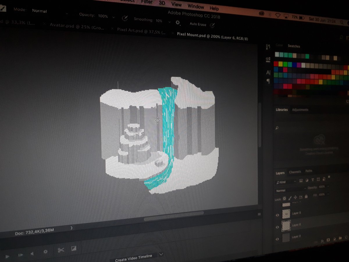This screenshot has height=262, width=349.
Task: Open dropdown arrow next to Create Video Timeline
Action: (161, 254)
